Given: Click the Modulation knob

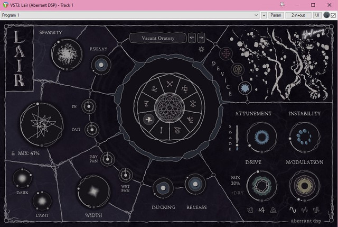Looking at the screenshot, I should (304, 186).
